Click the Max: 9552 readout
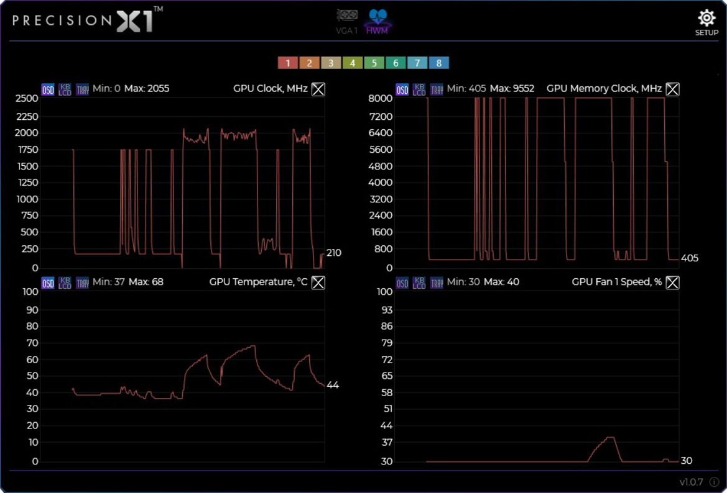Image resolution: width=727 pixels, height=493 pixels. coord(512,89)
